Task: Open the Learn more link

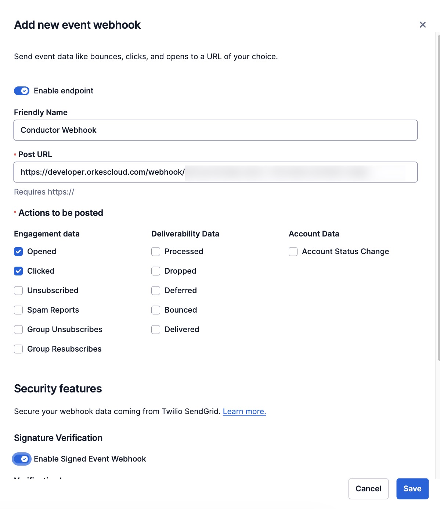Action: pyautogui.click(x=244, y=411)
